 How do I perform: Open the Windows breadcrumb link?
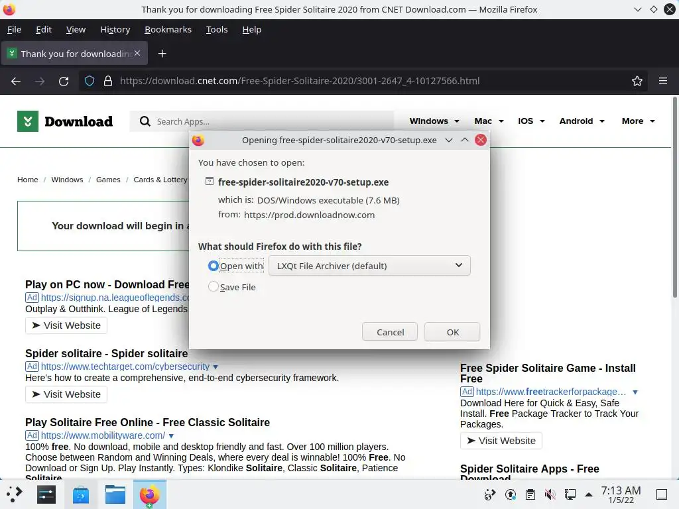tap(67, 180)
